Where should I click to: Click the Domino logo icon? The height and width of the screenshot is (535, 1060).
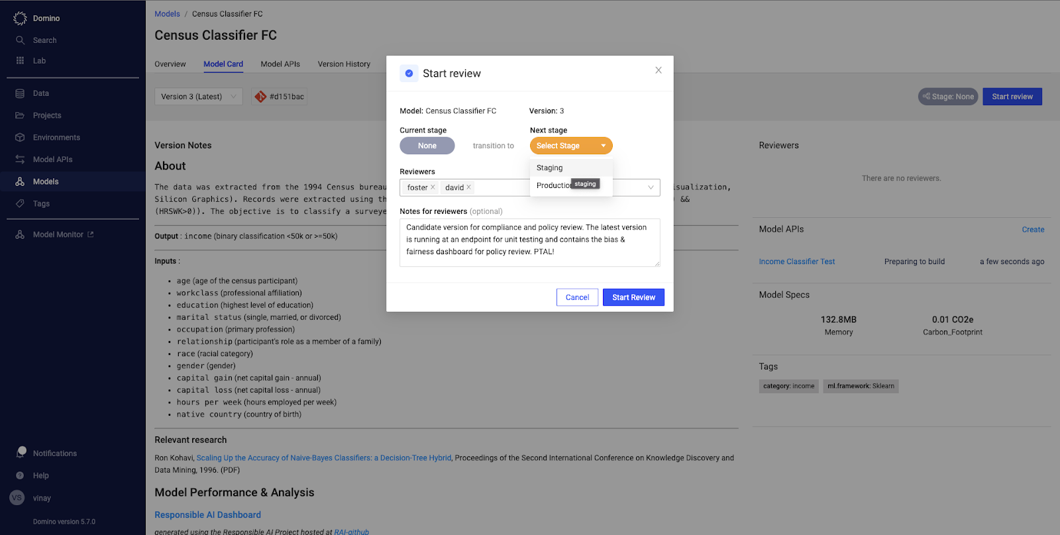tap(20, 19)
